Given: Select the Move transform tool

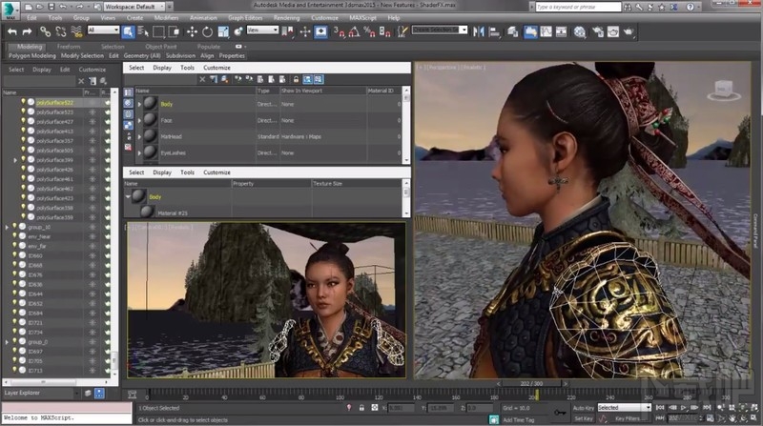Looking at the screenshot, I should tap(193, 31).
